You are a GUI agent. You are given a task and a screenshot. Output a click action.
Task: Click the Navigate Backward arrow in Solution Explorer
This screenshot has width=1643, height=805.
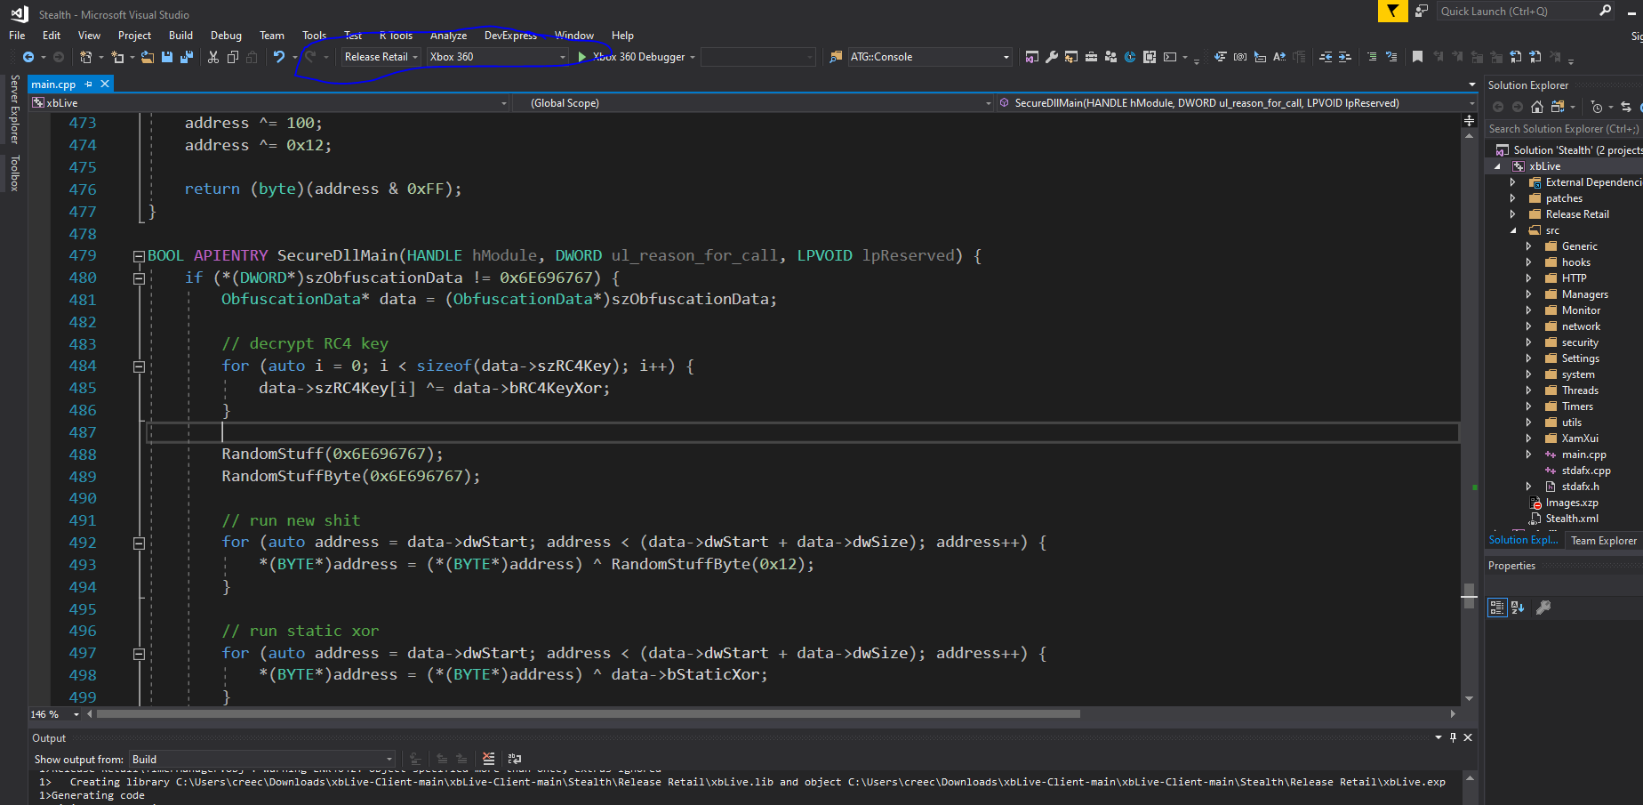[x=1497, y=106]
